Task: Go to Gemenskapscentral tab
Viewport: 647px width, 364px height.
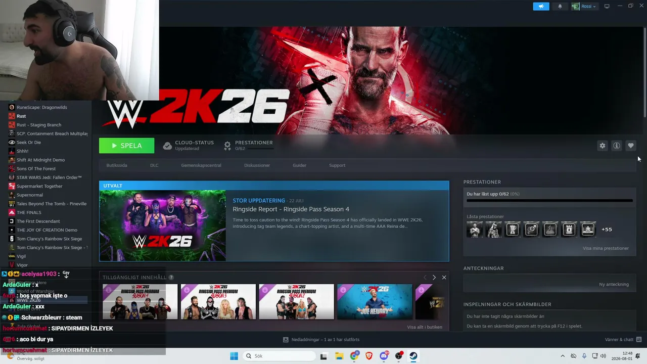Action: (201, 165)
